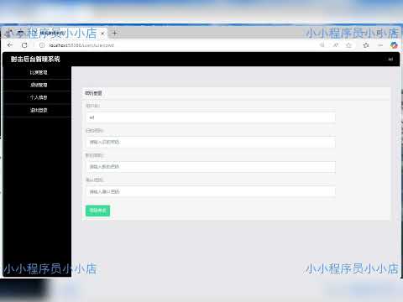Open the user account menu in the header

pyautogui.click(x=390, y=60)
